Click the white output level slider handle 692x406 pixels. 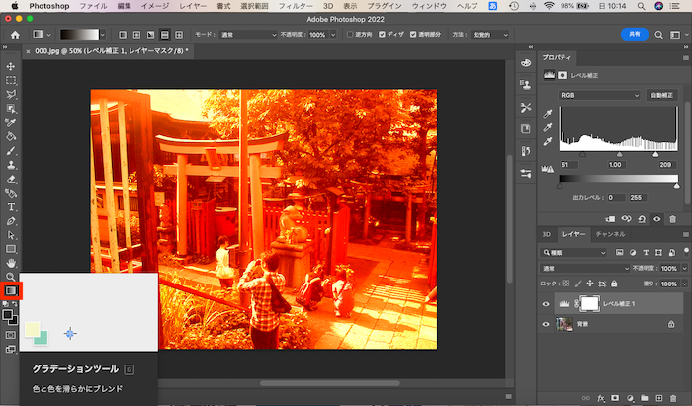677,186
